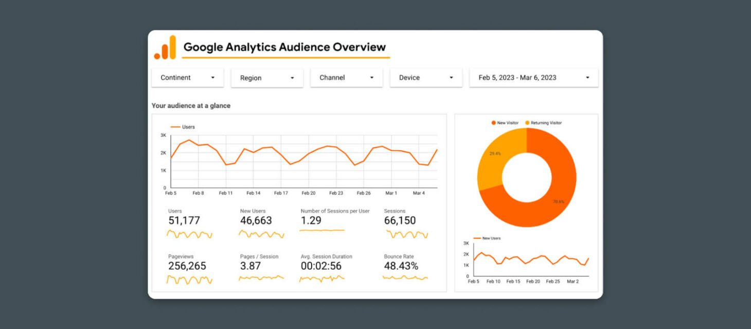Click the Avg. Session Duration value

(321, 266)
